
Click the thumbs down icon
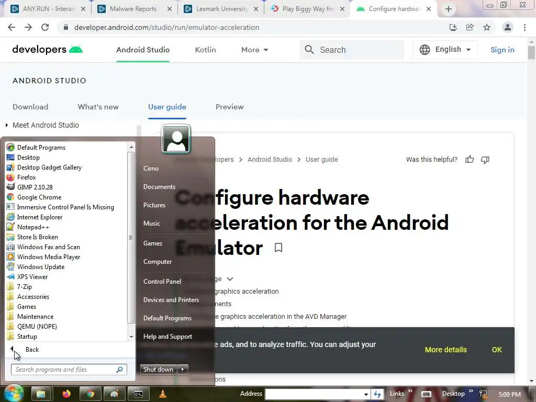(x=485, y=160)
